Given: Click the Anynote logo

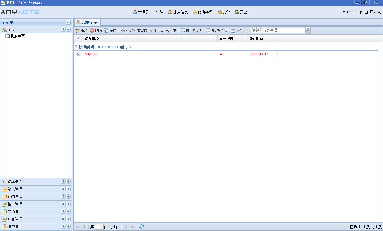Looking at the screenshot, I should [x=20, y=12].
